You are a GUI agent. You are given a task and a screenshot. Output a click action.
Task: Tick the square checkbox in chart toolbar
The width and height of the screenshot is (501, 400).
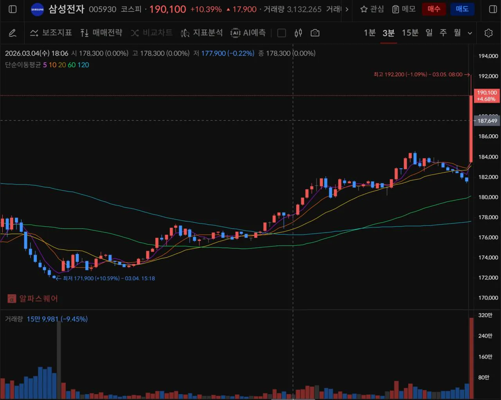[x=281, y=33]
